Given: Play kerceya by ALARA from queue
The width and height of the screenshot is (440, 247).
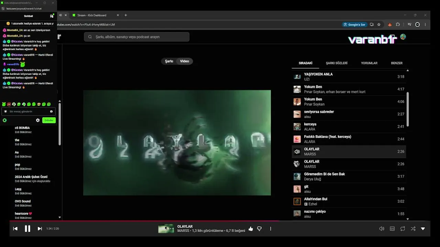Looking at the screenshot, I should tap(349, 127).
